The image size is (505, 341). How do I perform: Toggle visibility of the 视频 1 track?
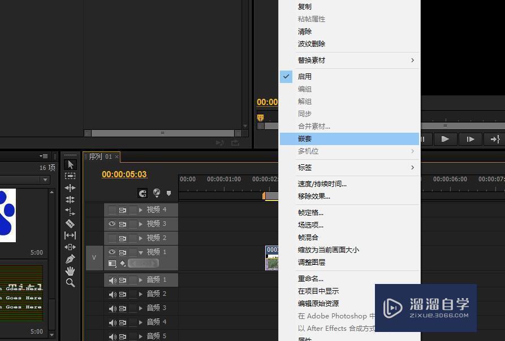click(111, 252)
